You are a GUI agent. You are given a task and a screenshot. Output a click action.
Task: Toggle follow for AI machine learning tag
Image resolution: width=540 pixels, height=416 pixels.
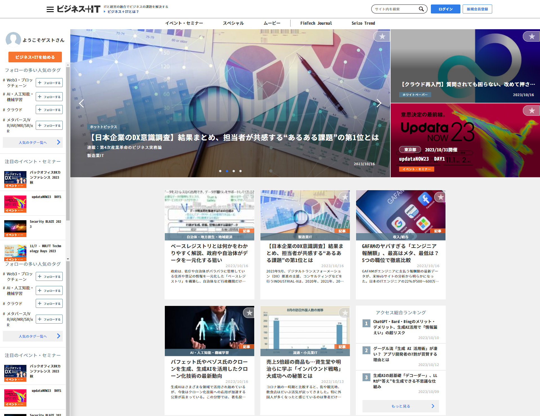(x=49, y=97)
